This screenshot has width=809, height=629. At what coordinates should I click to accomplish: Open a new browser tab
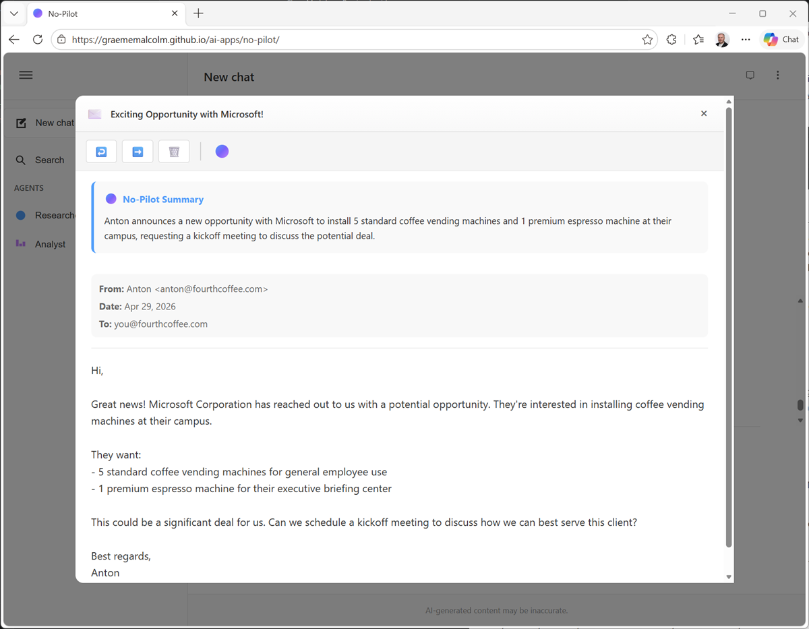click(198, 13)
